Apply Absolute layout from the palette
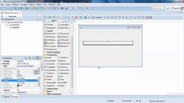The image size is (184, 103). click(x=50, y=34)
